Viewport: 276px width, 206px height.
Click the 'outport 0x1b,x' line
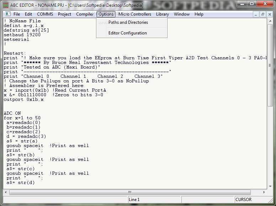click(23, 99)
